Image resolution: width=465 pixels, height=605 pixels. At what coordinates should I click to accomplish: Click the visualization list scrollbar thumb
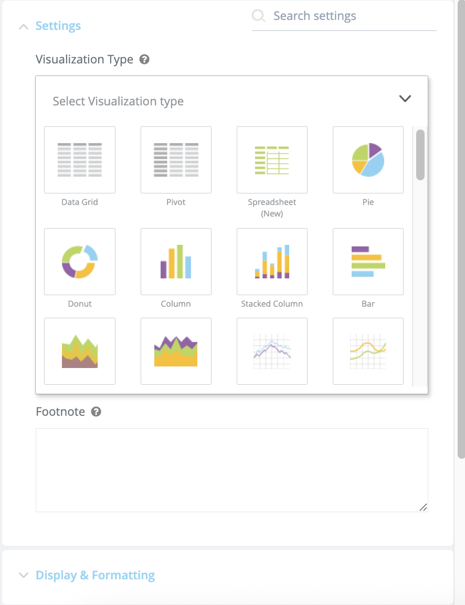(x=420, y=155)
